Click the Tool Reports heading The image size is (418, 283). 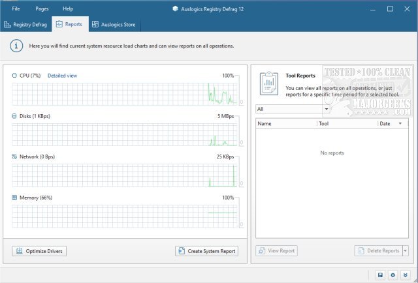300,76
